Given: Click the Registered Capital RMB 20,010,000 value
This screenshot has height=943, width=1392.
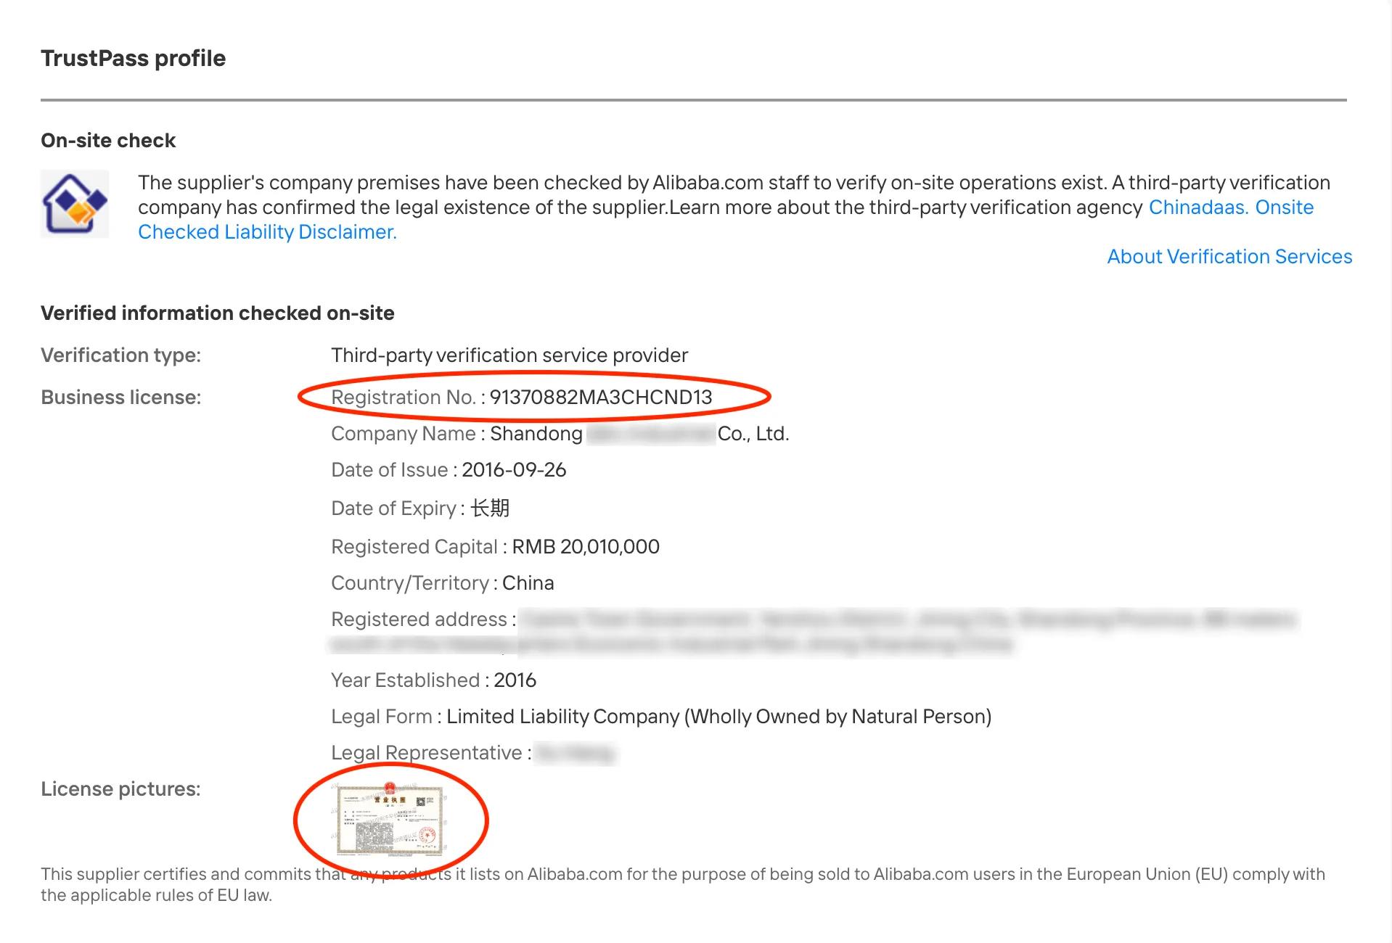Looking at the screenshot, I should 586,547.
